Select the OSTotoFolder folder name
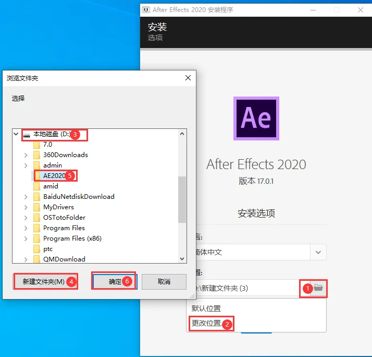 click(64, 218)
